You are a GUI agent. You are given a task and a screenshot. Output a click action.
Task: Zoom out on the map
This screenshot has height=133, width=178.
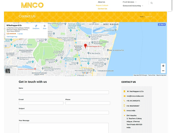point(163,71)
